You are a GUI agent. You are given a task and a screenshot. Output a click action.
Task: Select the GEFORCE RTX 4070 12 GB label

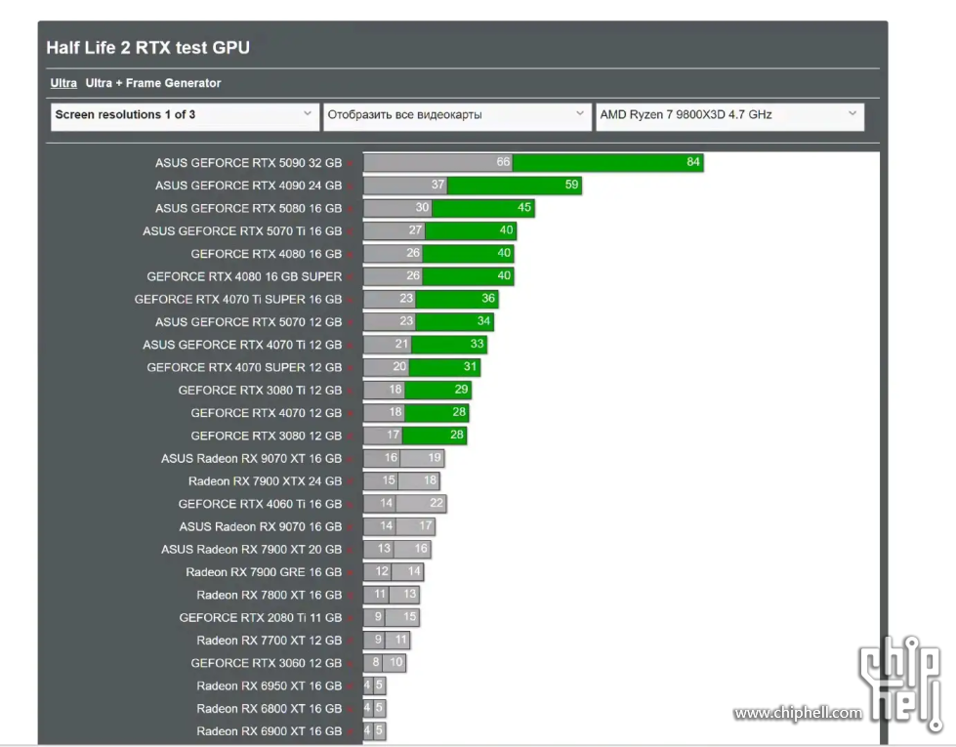(x=267, y=413)
